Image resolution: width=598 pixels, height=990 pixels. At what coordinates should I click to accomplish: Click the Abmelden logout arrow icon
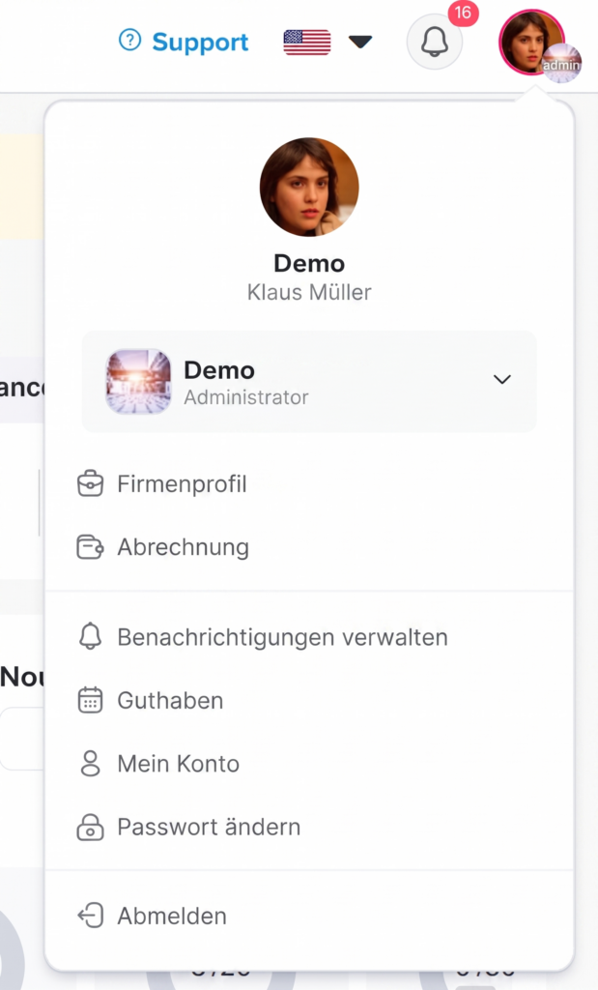pyautogui.click(x=90, y=916)
